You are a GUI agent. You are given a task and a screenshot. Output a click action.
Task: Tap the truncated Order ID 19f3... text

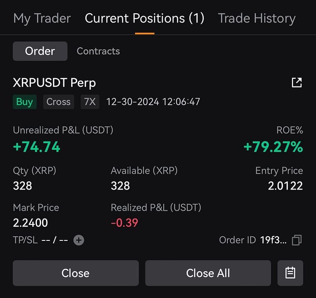click(x=273, y=240)
